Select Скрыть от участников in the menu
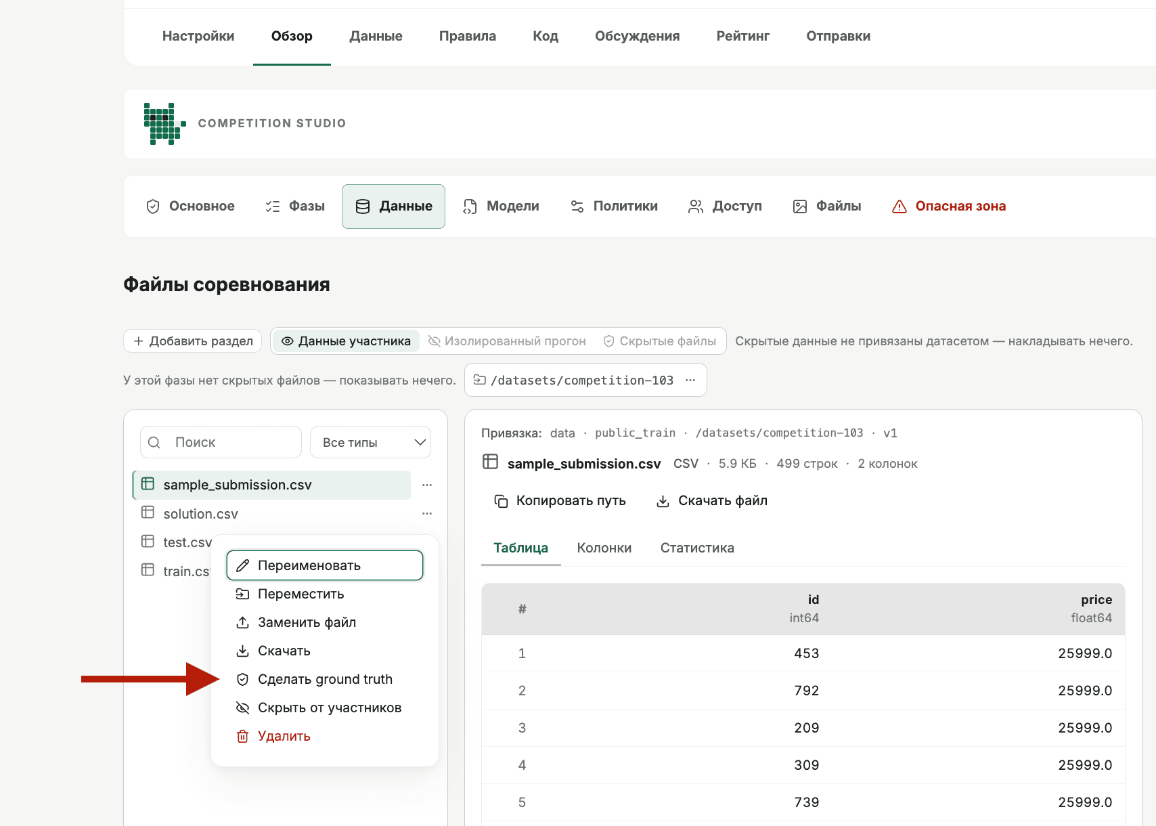This screenshot has width=1156, height=826. [325, 708]
